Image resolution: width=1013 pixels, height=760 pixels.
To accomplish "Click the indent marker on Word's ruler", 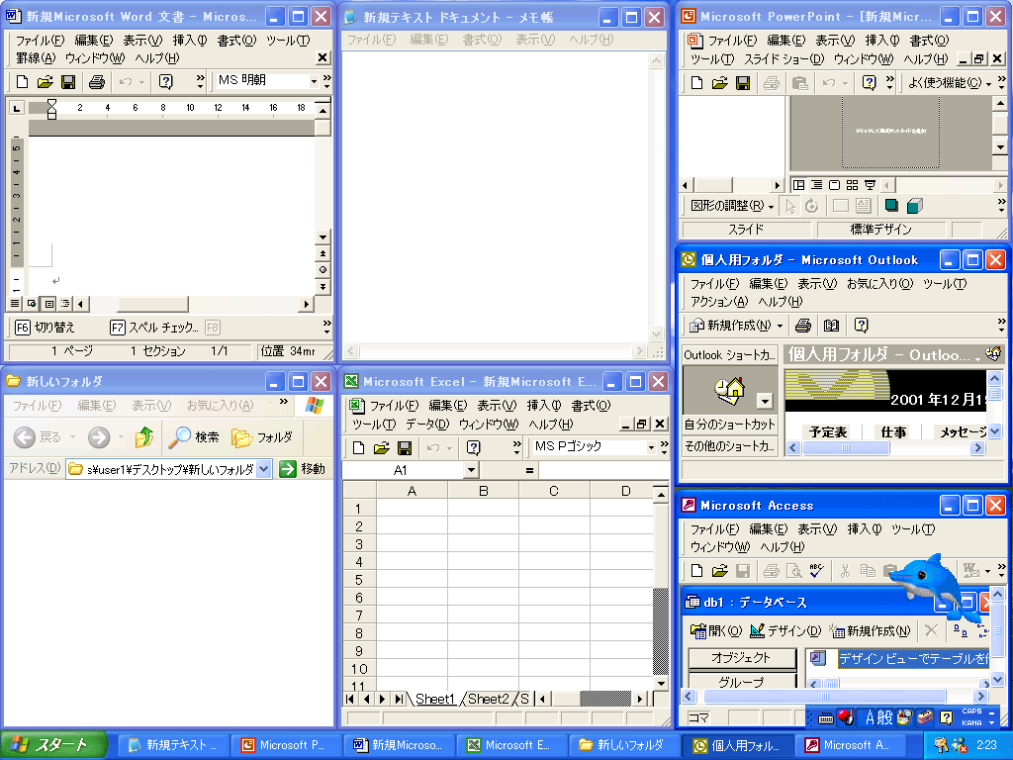I will 51,109.
